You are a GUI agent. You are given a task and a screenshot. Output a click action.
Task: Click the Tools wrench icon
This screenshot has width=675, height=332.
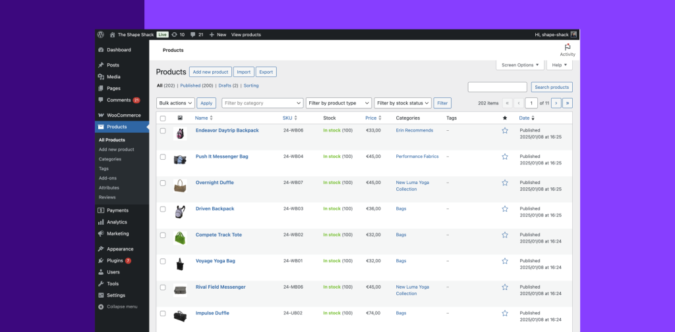tap(101, 284)
